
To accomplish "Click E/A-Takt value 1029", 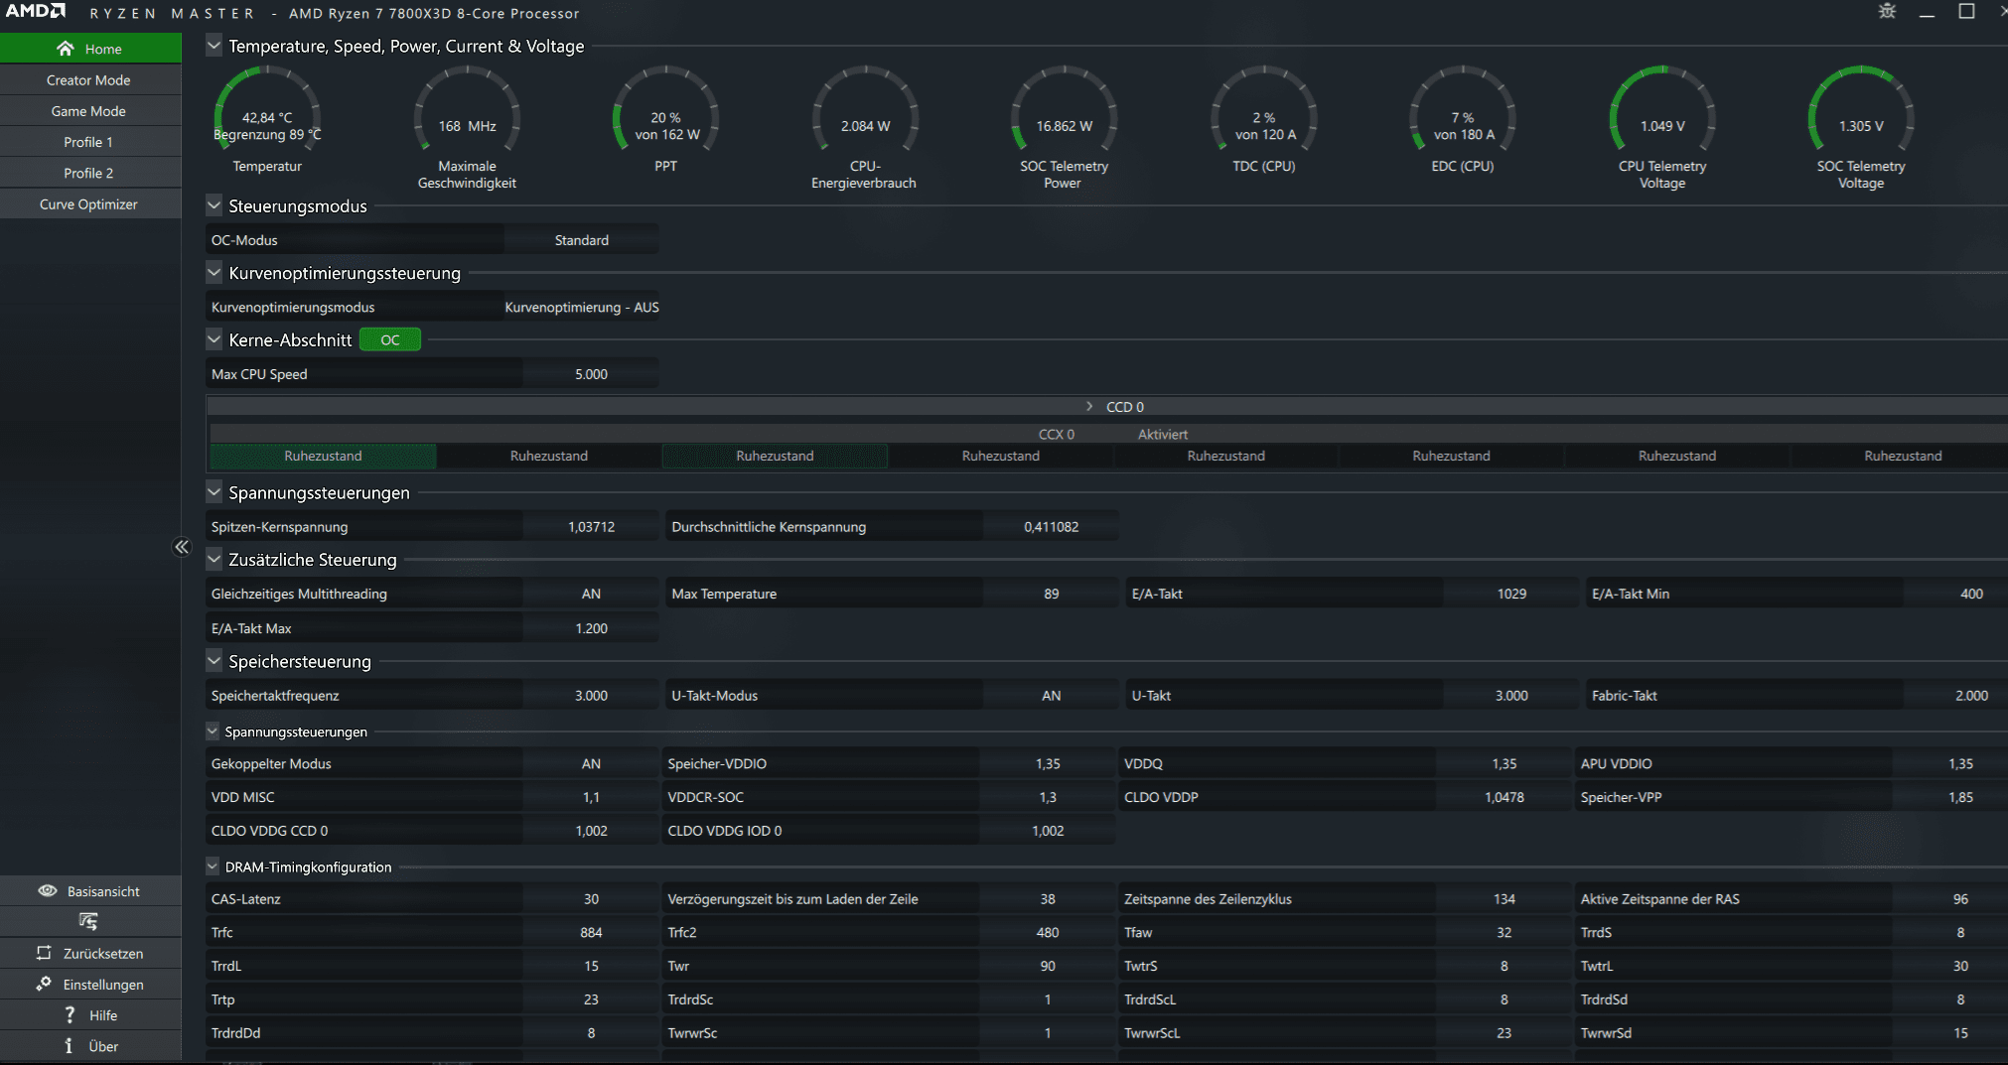I will (x=1511, y=594).
